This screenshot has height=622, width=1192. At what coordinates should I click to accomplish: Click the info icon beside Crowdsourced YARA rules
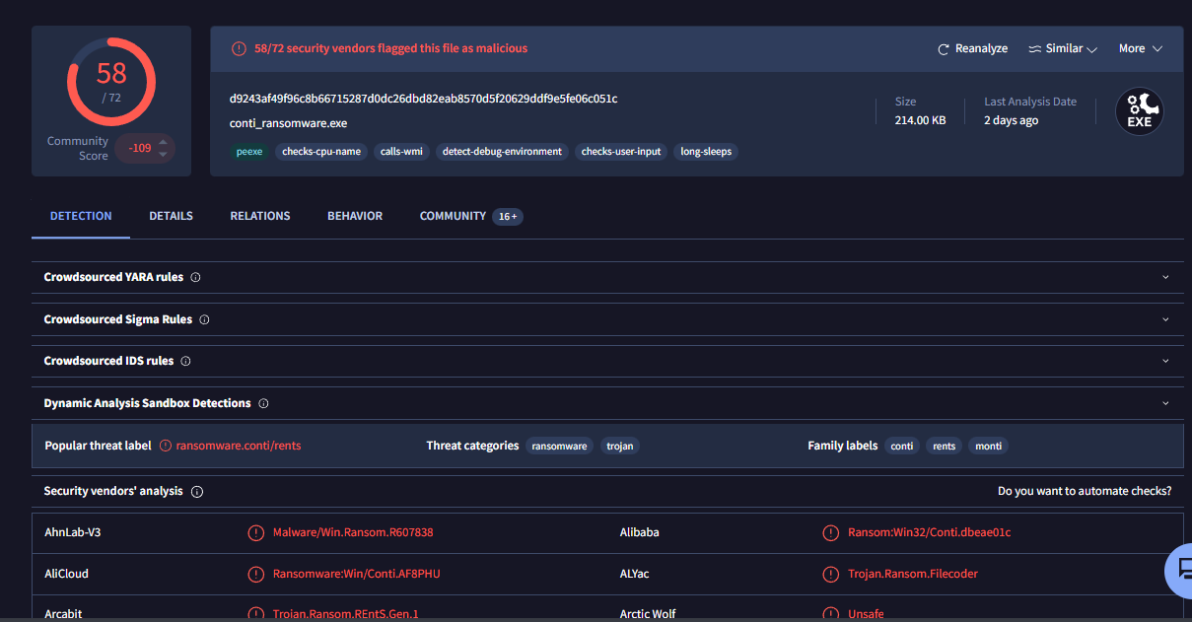[195, 278]
